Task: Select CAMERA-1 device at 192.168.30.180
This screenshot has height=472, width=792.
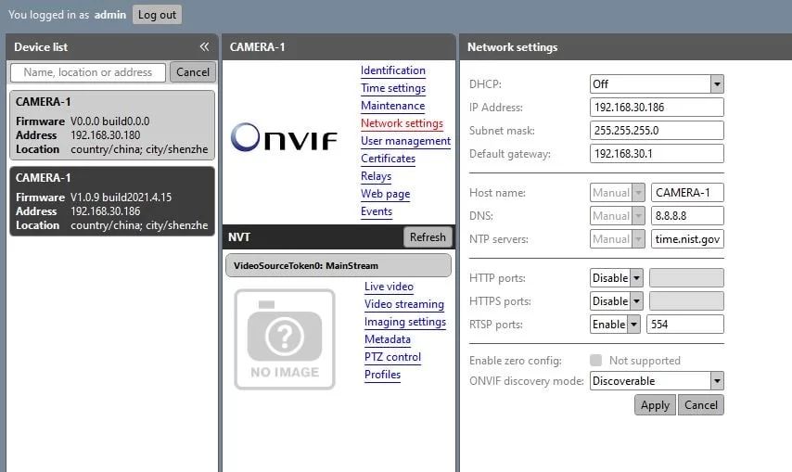Action: [x=112, y=125]
